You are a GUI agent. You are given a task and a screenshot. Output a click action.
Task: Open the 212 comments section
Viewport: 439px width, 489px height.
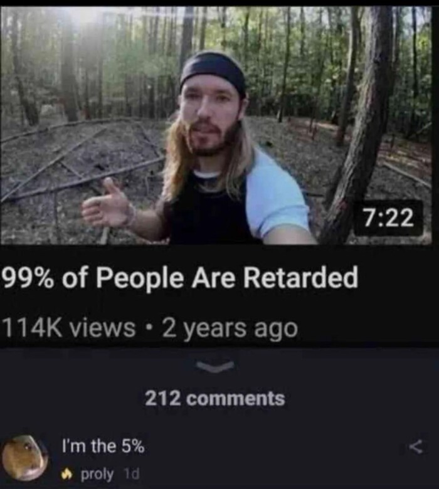click(x=215, y=399)
